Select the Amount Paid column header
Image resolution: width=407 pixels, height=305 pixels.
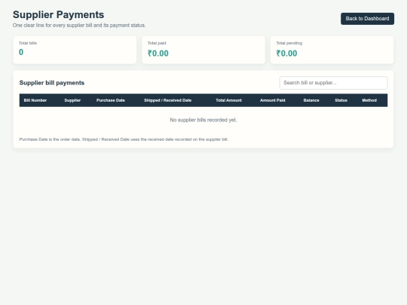(x=273, y=100)
